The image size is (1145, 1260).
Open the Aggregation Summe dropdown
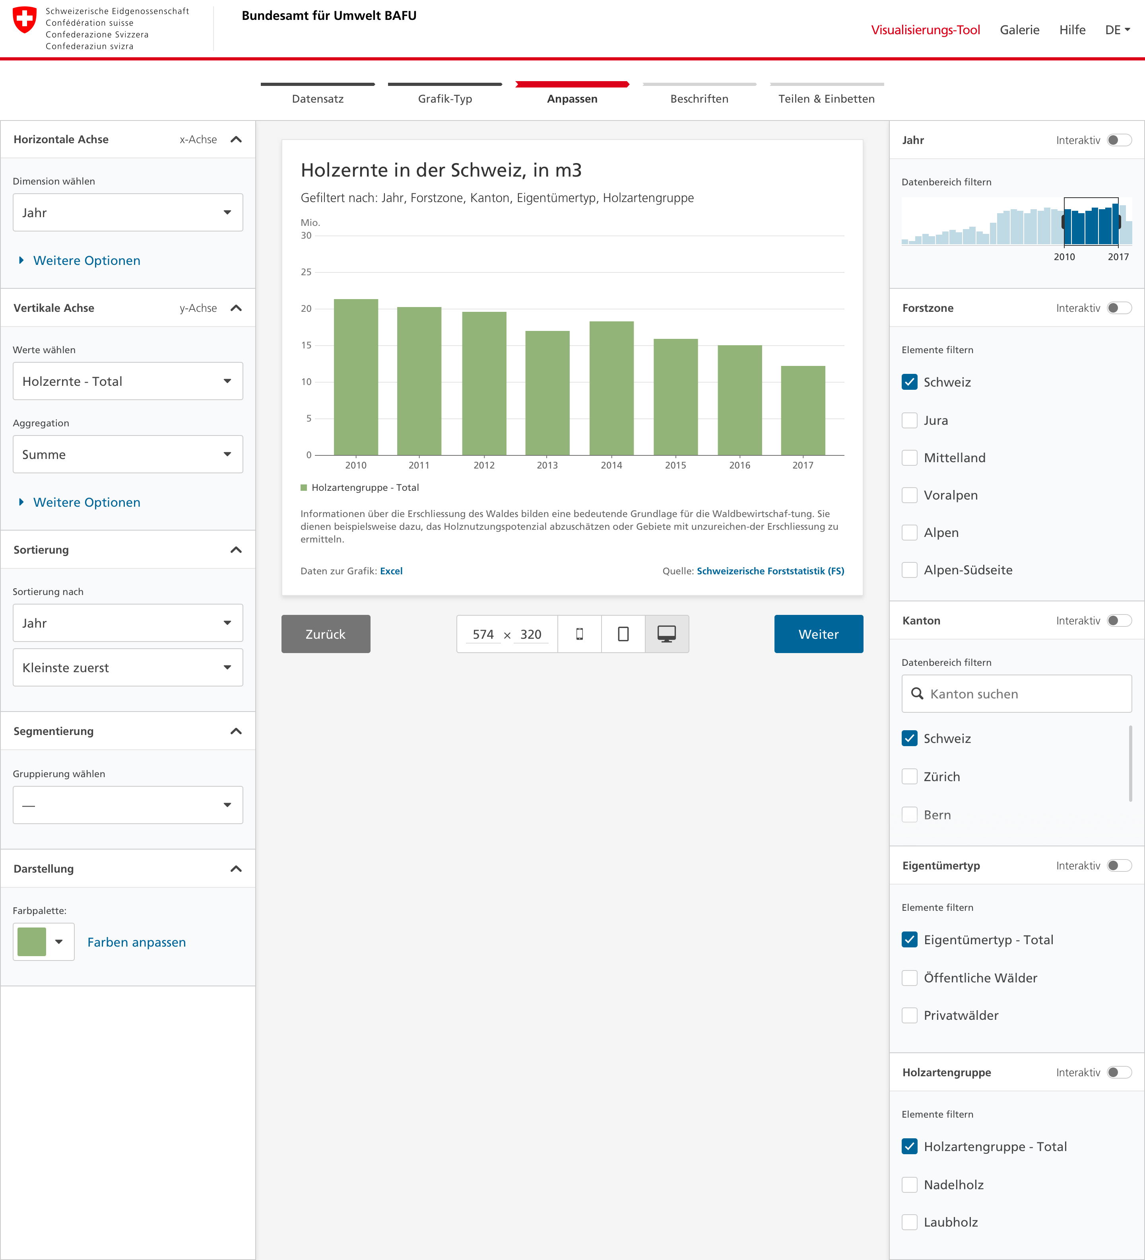128,454
